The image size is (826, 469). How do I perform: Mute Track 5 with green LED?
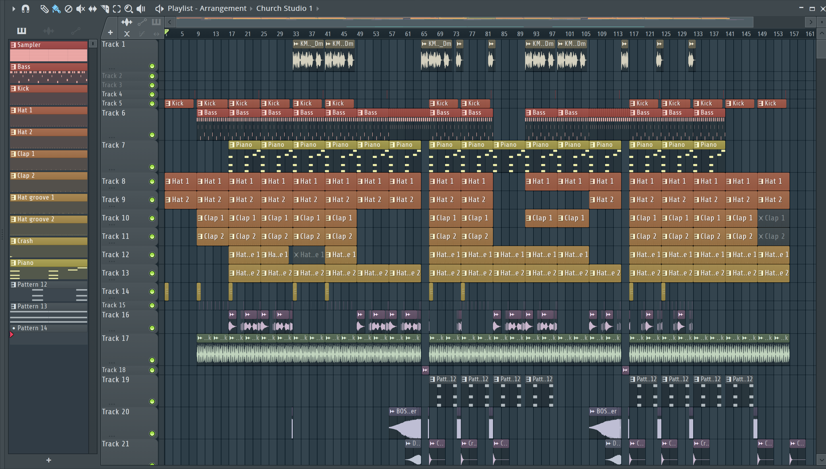(x=152, y=104)
